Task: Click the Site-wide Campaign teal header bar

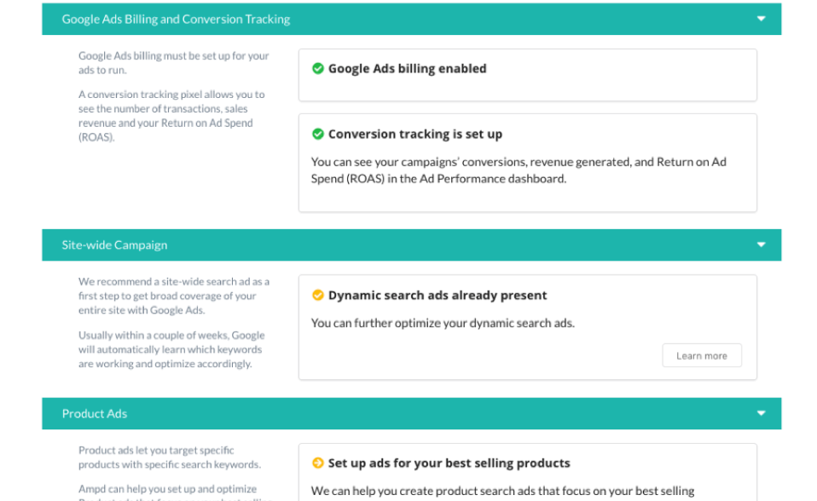Action: point(408,244)
